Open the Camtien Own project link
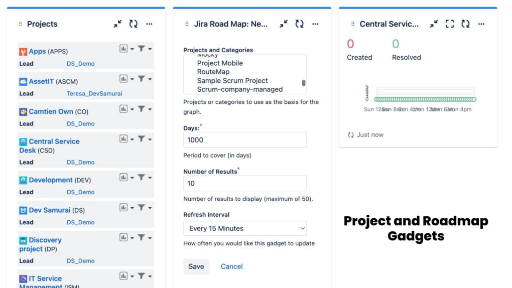Image resolution: width=512 pixels, height=288 pixels. [x=51, y=111]
